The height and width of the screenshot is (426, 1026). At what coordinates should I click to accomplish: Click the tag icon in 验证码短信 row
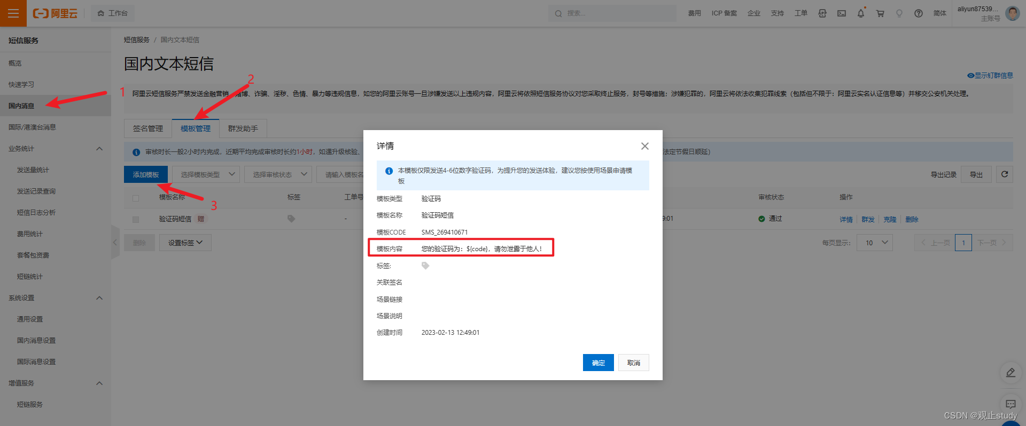291,219
